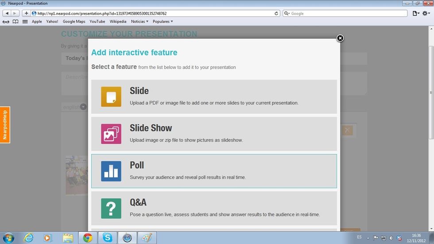Click the red security shield tray icon
This screenshot has width=434, height=244.
point(399,238)
